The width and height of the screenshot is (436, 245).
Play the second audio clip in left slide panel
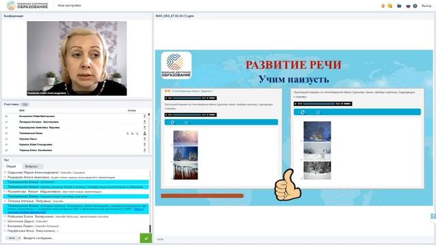[x=166, y=115]
